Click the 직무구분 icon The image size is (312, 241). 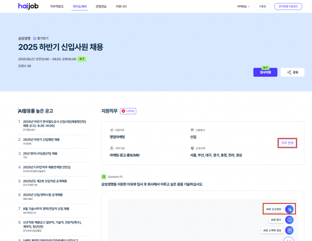tap(112, 148)
